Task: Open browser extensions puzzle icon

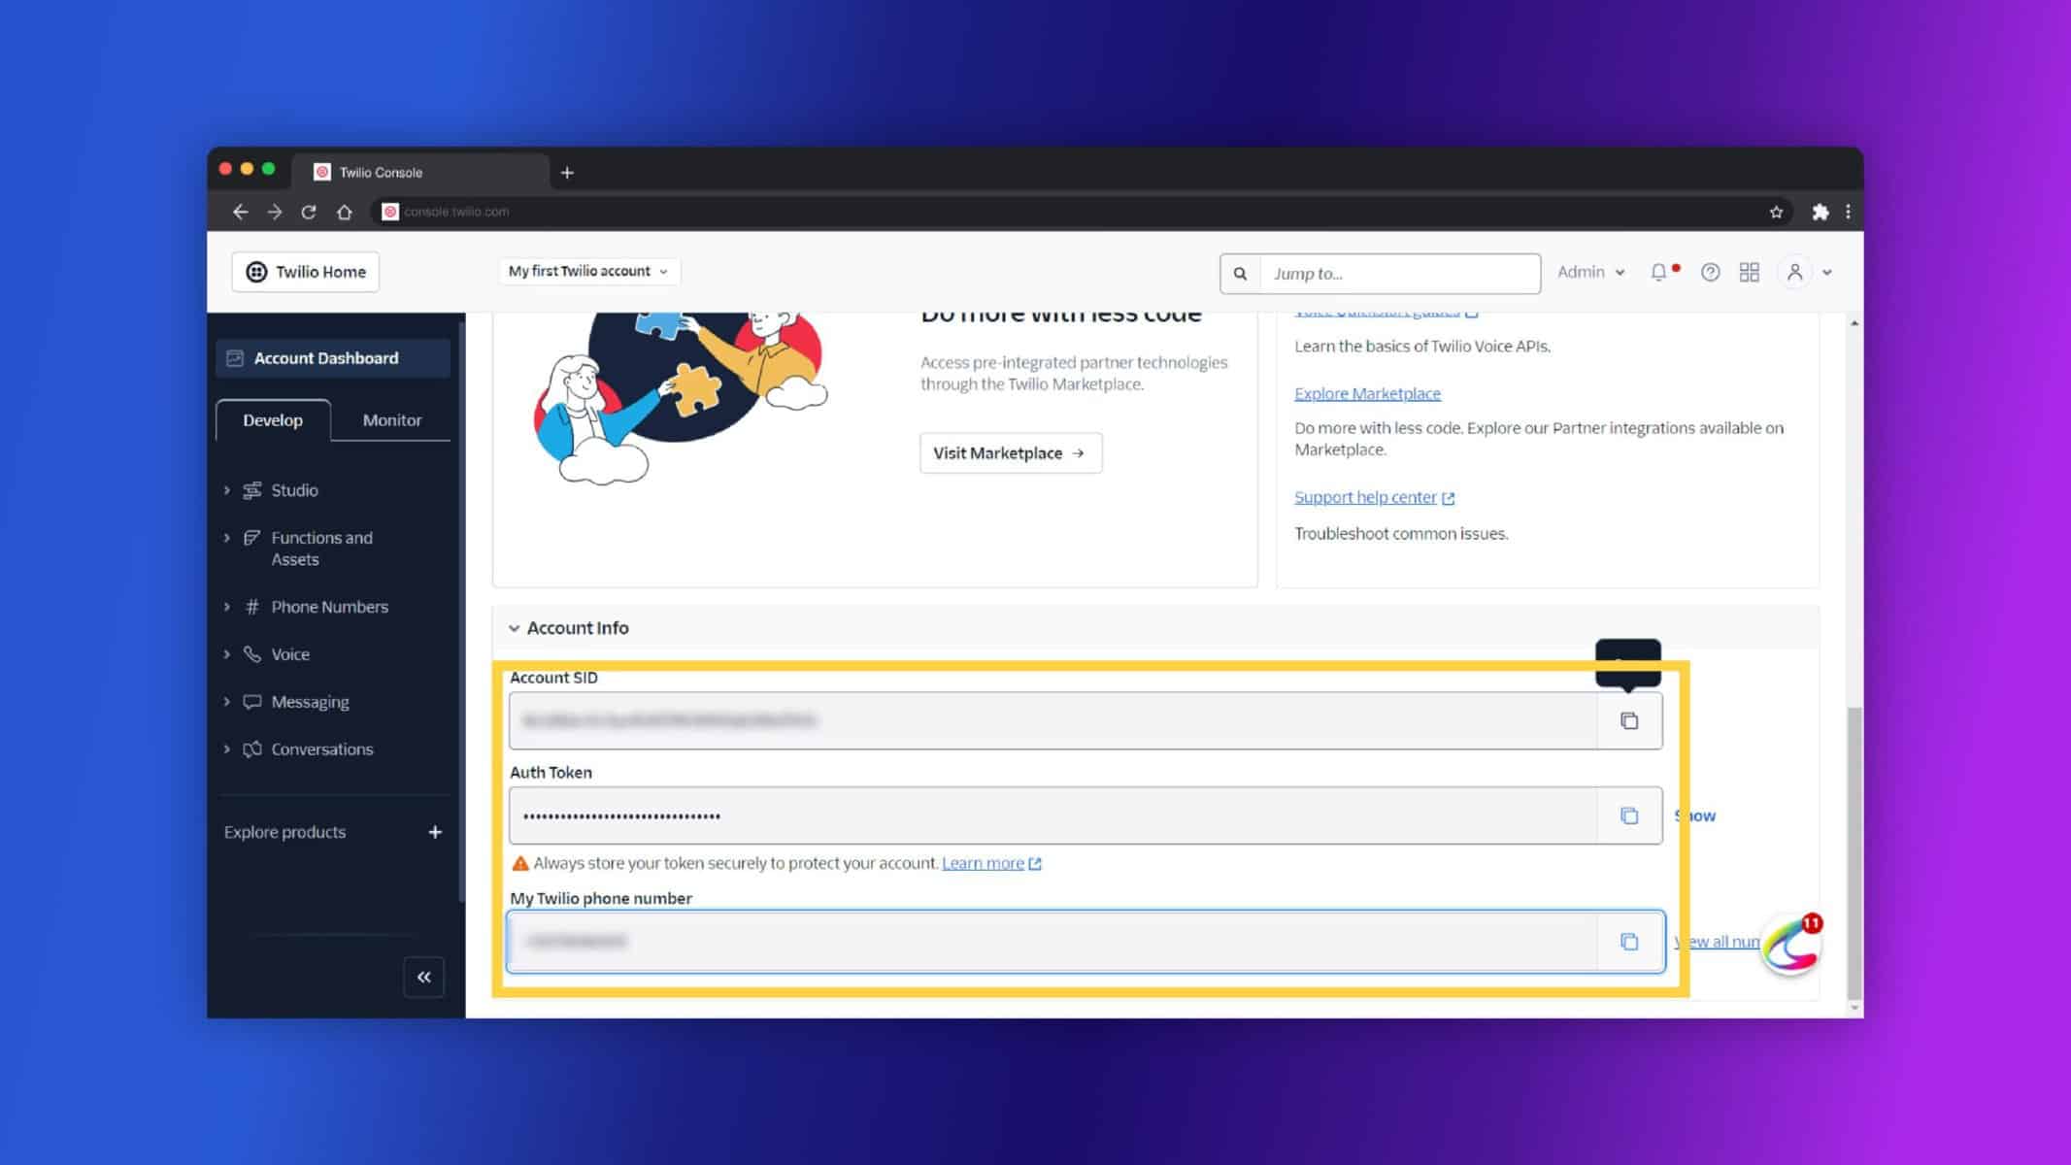Action: 1820,212
